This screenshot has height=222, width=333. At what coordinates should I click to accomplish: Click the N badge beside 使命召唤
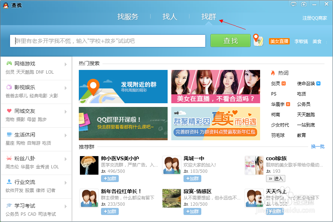click(318, 84)
